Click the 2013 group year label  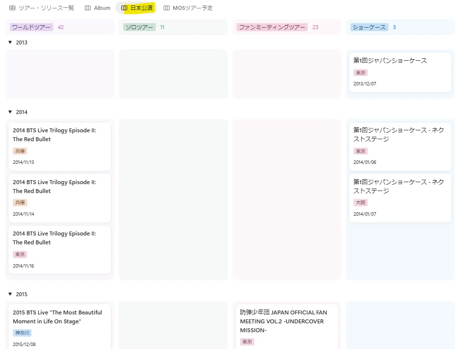coord(22,42)
